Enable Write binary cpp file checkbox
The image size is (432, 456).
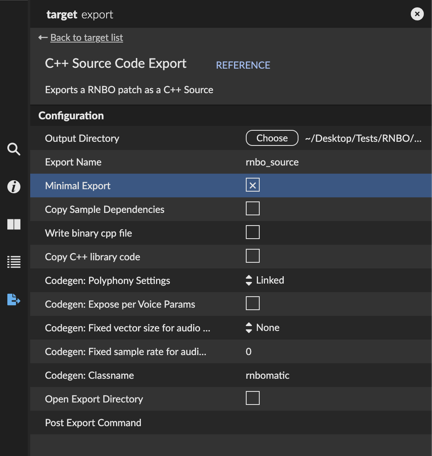tap(252, 232)
